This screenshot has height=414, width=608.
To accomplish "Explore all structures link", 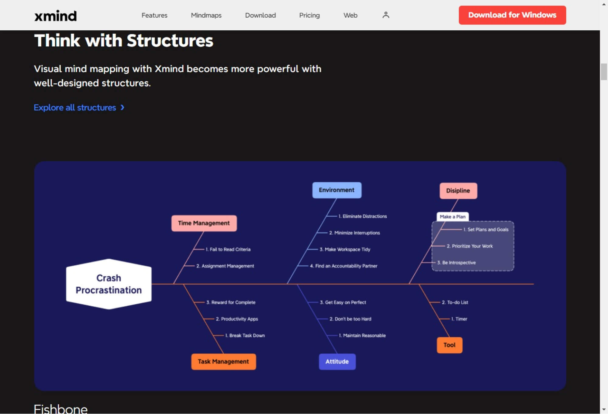I will (x=78, y=107).
